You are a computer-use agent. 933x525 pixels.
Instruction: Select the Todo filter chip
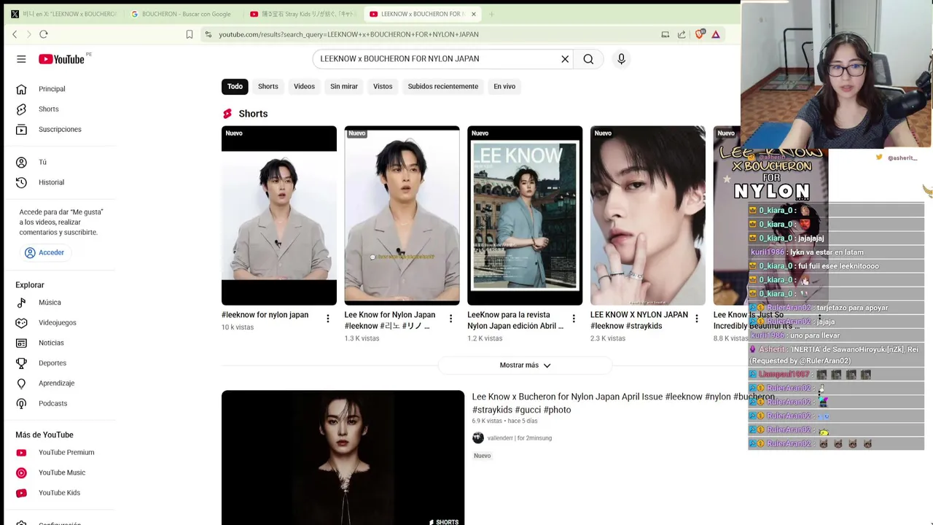point(235,87)
